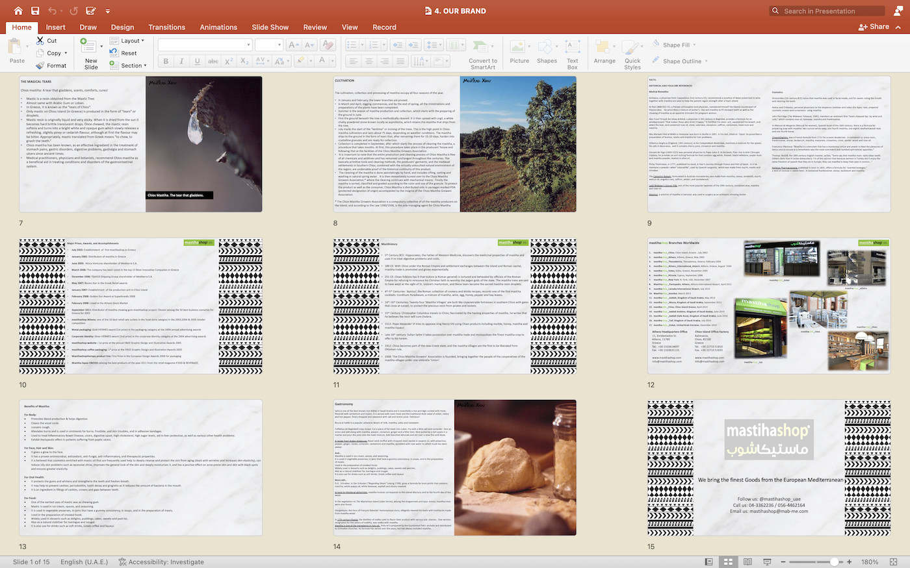Click the zoom in plus button
The image size is (910, 568).
point(849,562)
